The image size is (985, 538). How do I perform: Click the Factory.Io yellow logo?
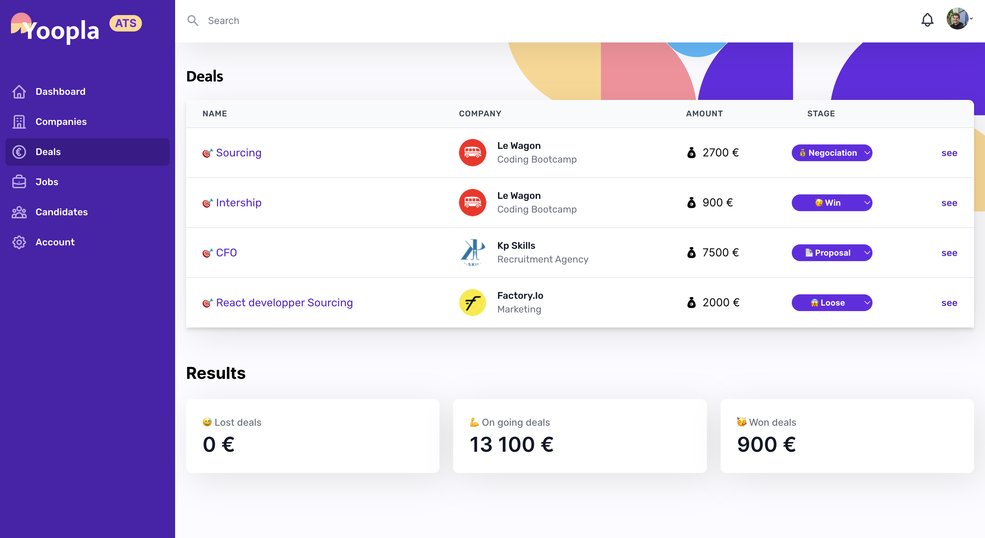point(472,302)
